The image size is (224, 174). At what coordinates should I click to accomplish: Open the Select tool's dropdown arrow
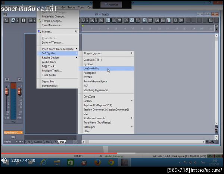[17, 20]
